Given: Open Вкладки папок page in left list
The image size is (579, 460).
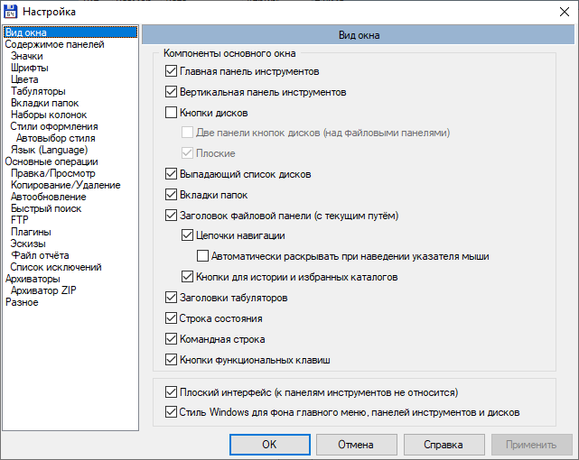Looking at the screenshot, I should [x=44, y=103].
